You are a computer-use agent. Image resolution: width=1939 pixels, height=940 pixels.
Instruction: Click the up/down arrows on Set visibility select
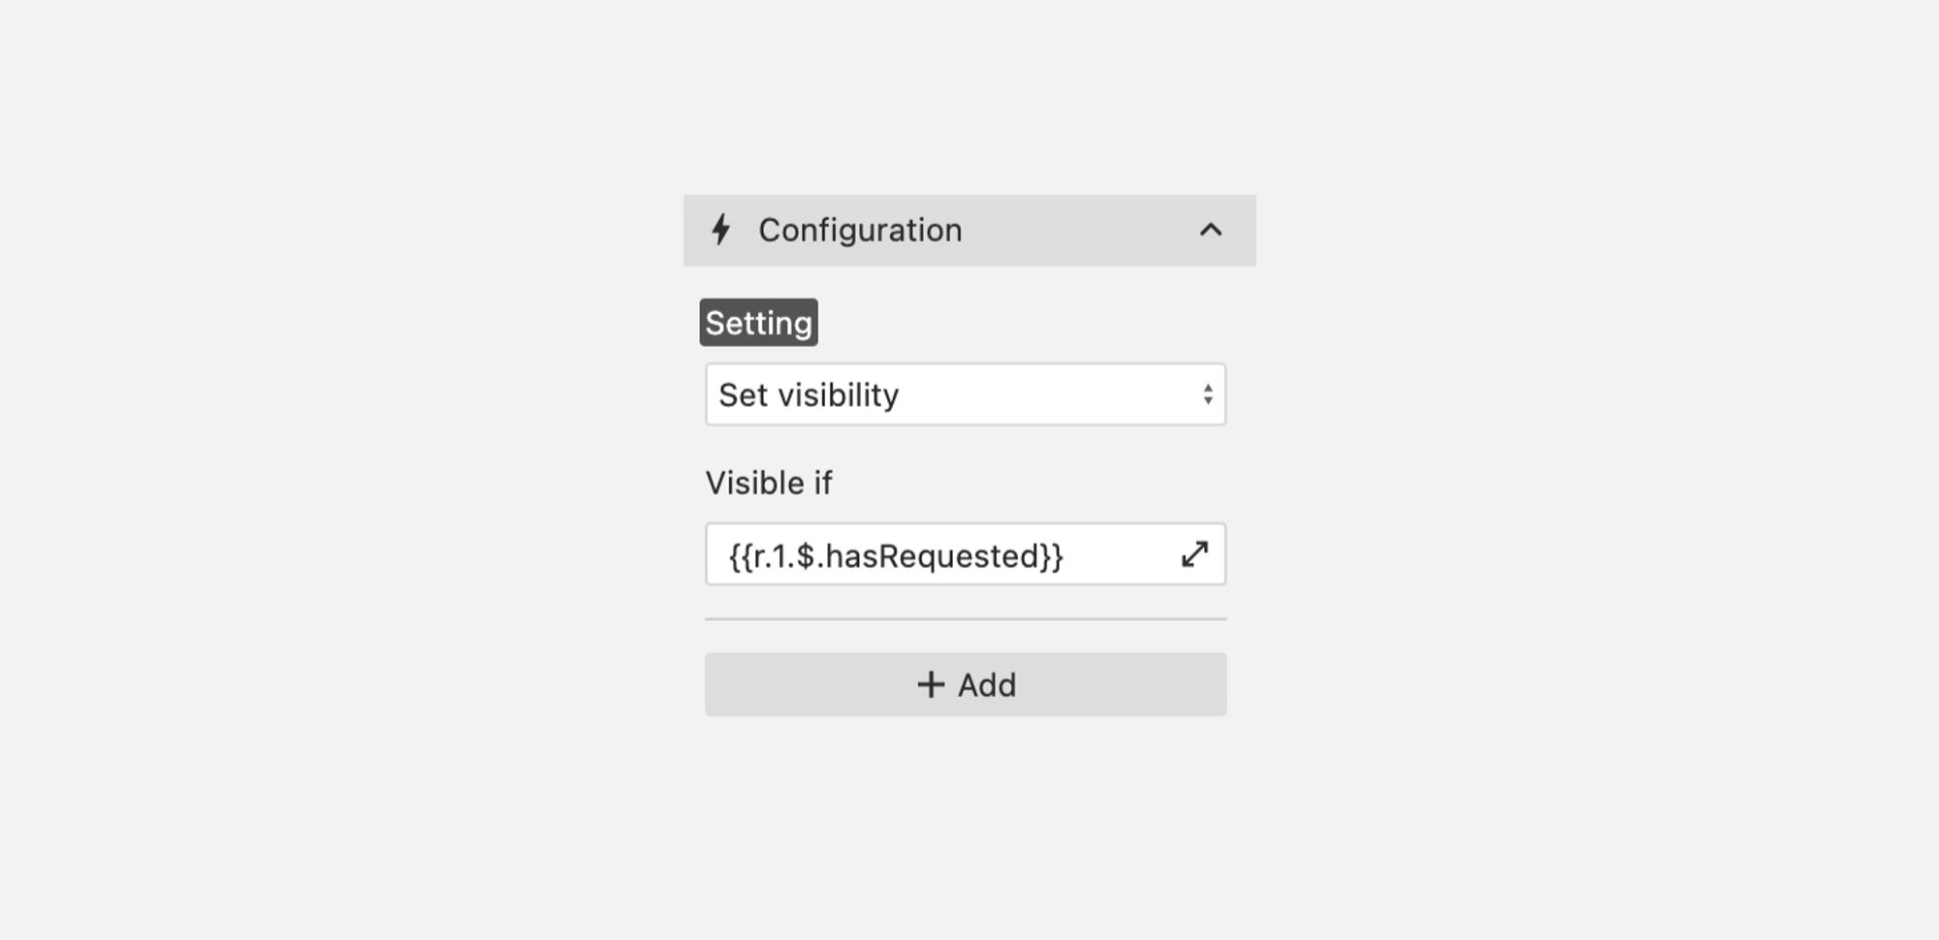click(x=1208, y=394)
